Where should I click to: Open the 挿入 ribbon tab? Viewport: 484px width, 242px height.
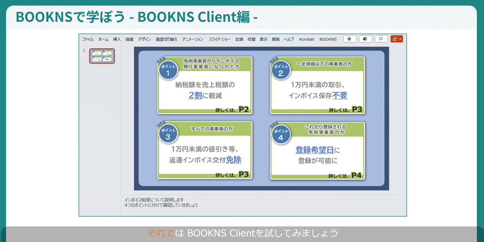coord(117,40)
